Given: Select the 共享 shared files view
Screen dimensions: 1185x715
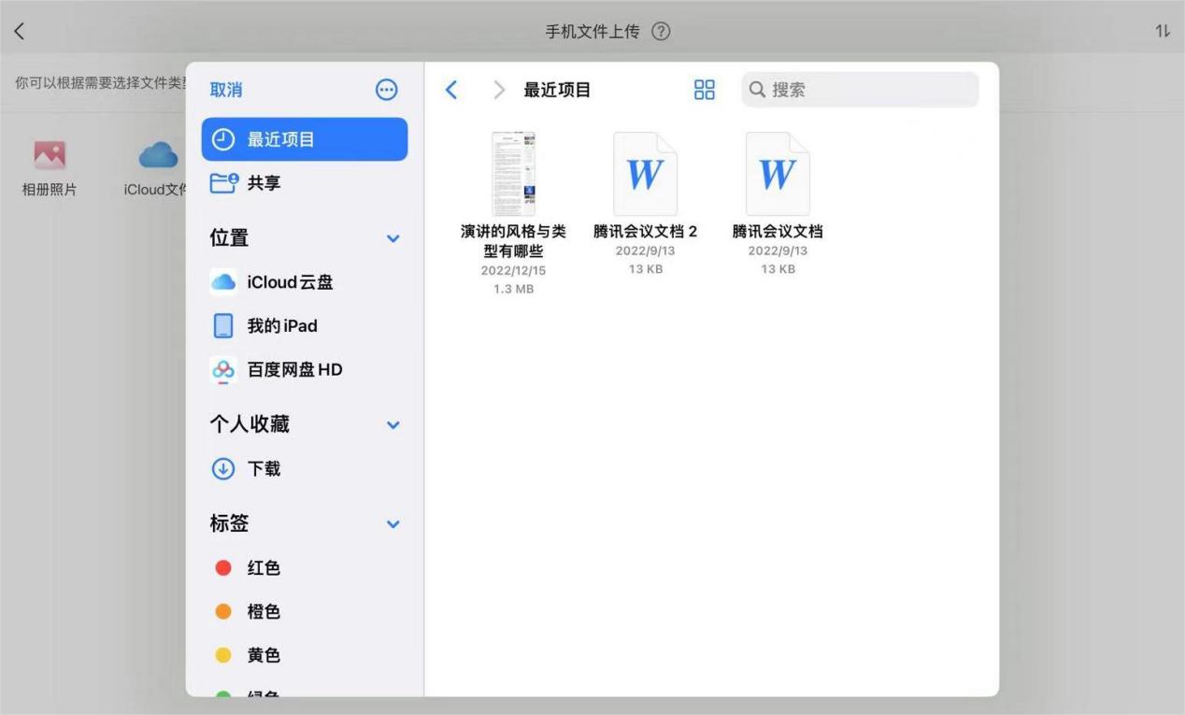Looking at the screenshot, I should click(x=263, y=182).
